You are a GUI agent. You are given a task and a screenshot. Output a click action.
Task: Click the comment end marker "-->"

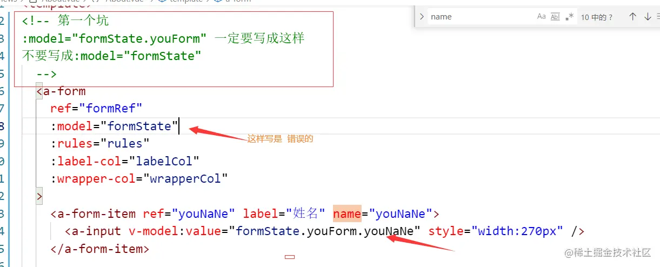[46, 74]
